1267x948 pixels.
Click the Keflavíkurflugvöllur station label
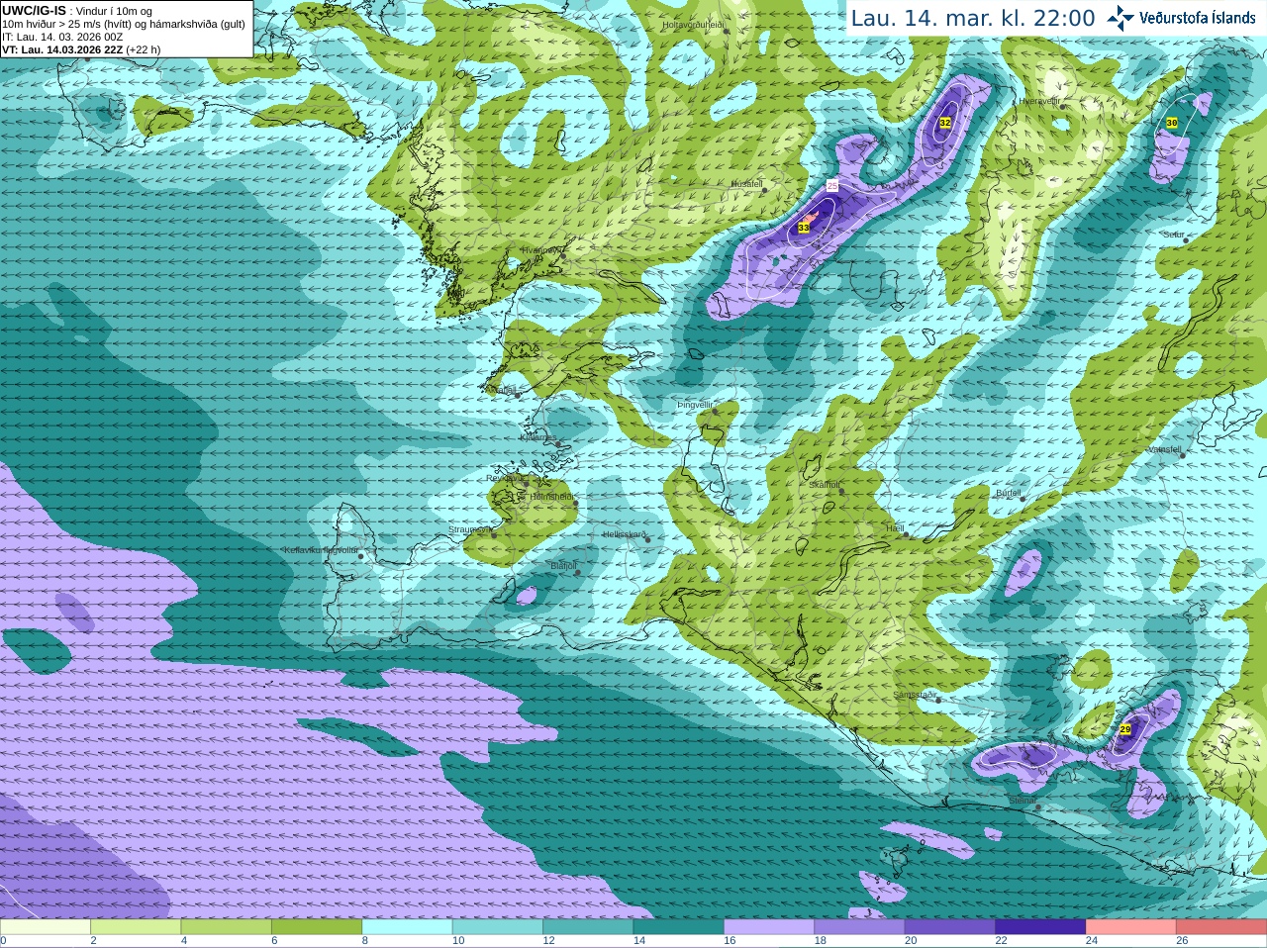tap(321, 550)
